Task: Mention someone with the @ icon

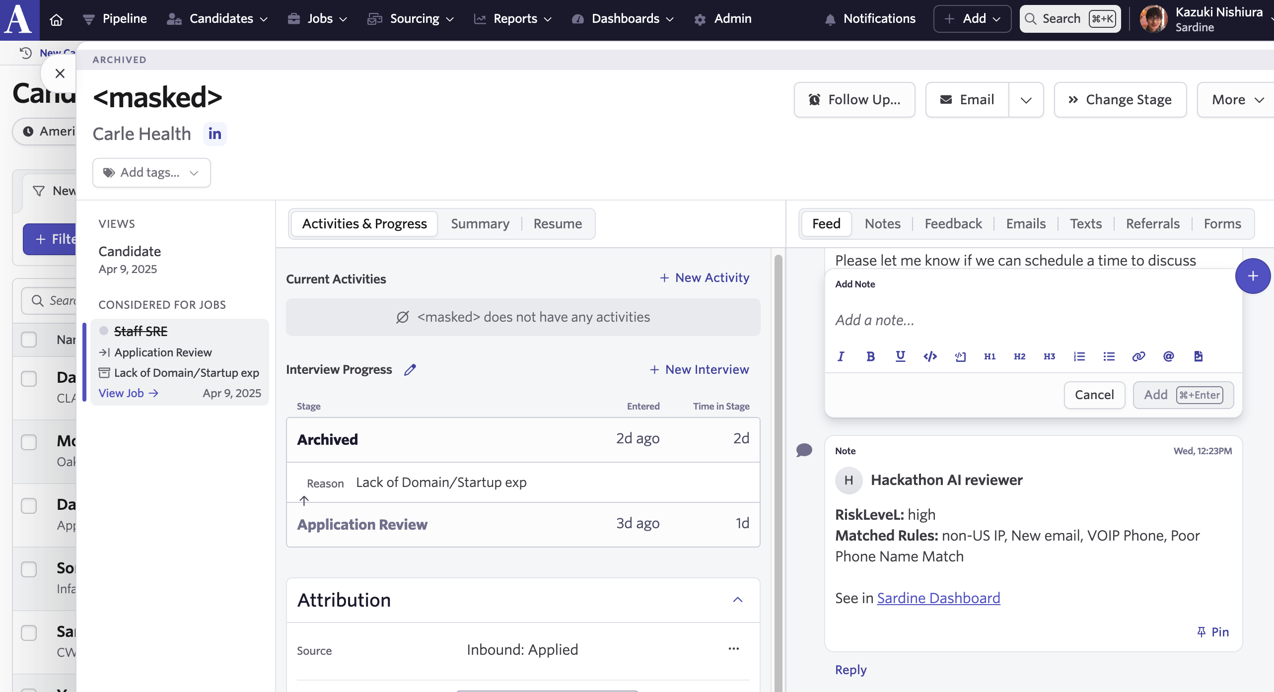Action: click(1168, 356)
